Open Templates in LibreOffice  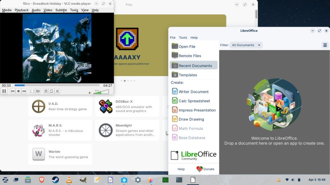[x=193, y=75]
